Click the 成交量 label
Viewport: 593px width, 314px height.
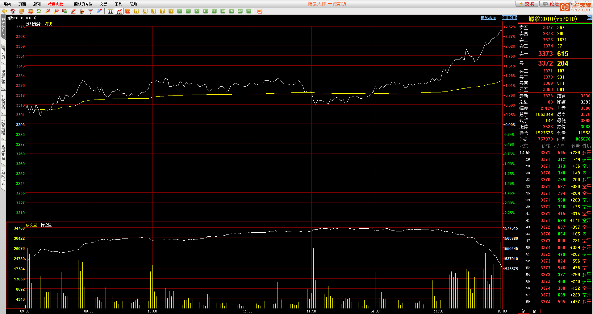point(31,225)
